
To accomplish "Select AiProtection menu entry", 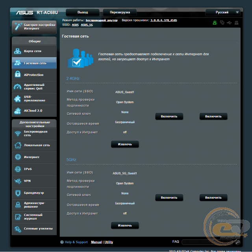I will click(x=34, y=75).
